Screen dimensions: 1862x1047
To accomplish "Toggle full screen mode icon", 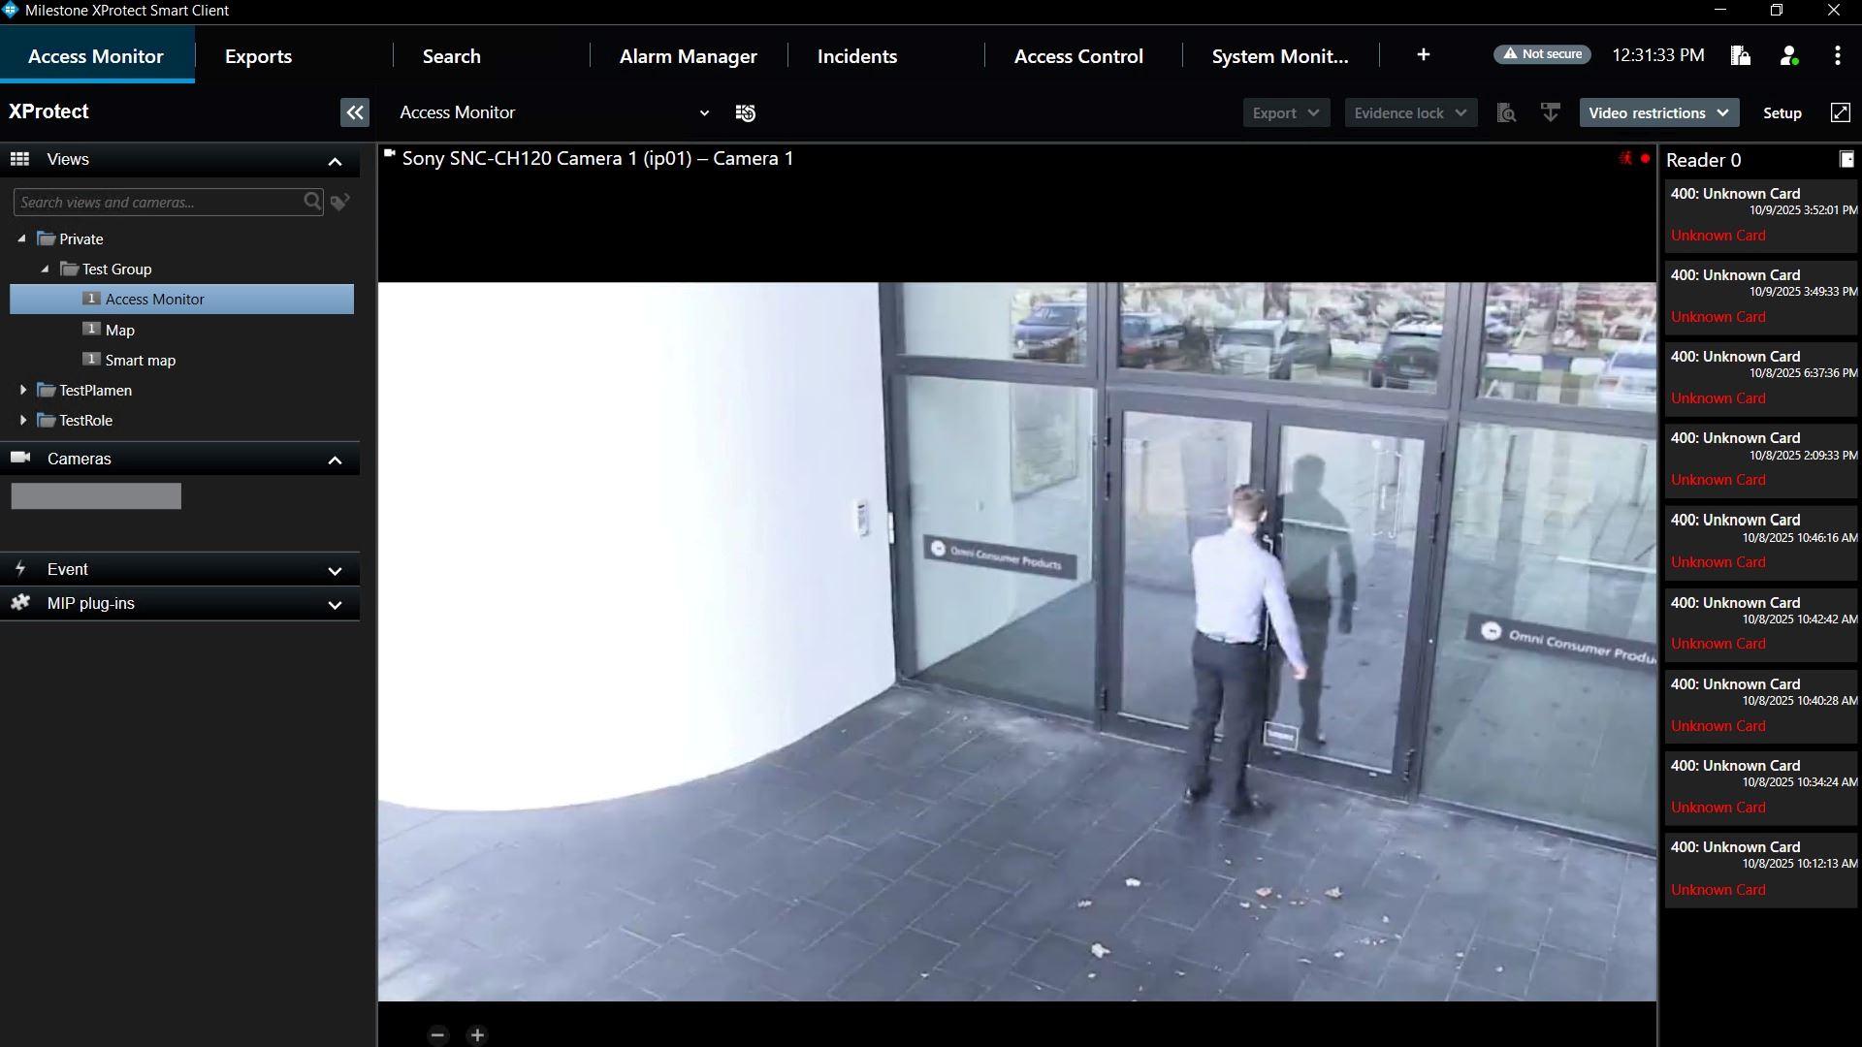I will [x=1840, y=112].
